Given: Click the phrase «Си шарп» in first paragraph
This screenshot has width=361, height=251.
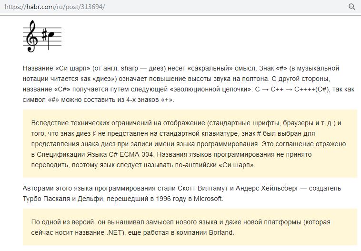Looking at the screenshot, I should pyautogui.click(x=73, y=69).
